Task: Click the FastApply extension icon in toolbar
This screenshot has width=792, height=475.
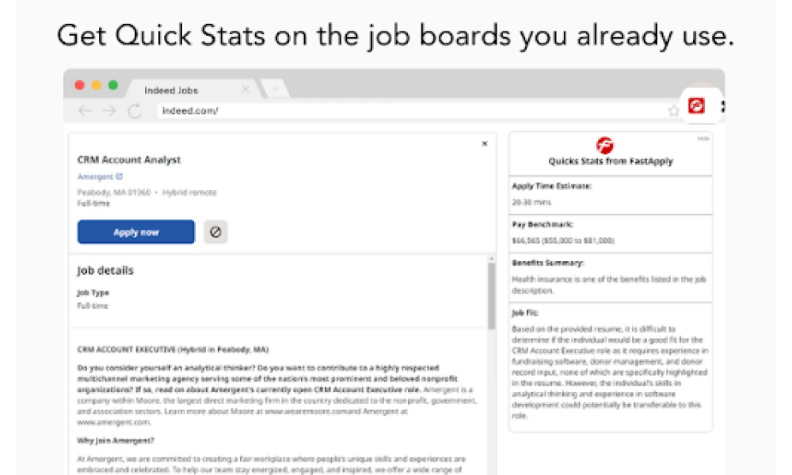Action: [x=696, y=105]
